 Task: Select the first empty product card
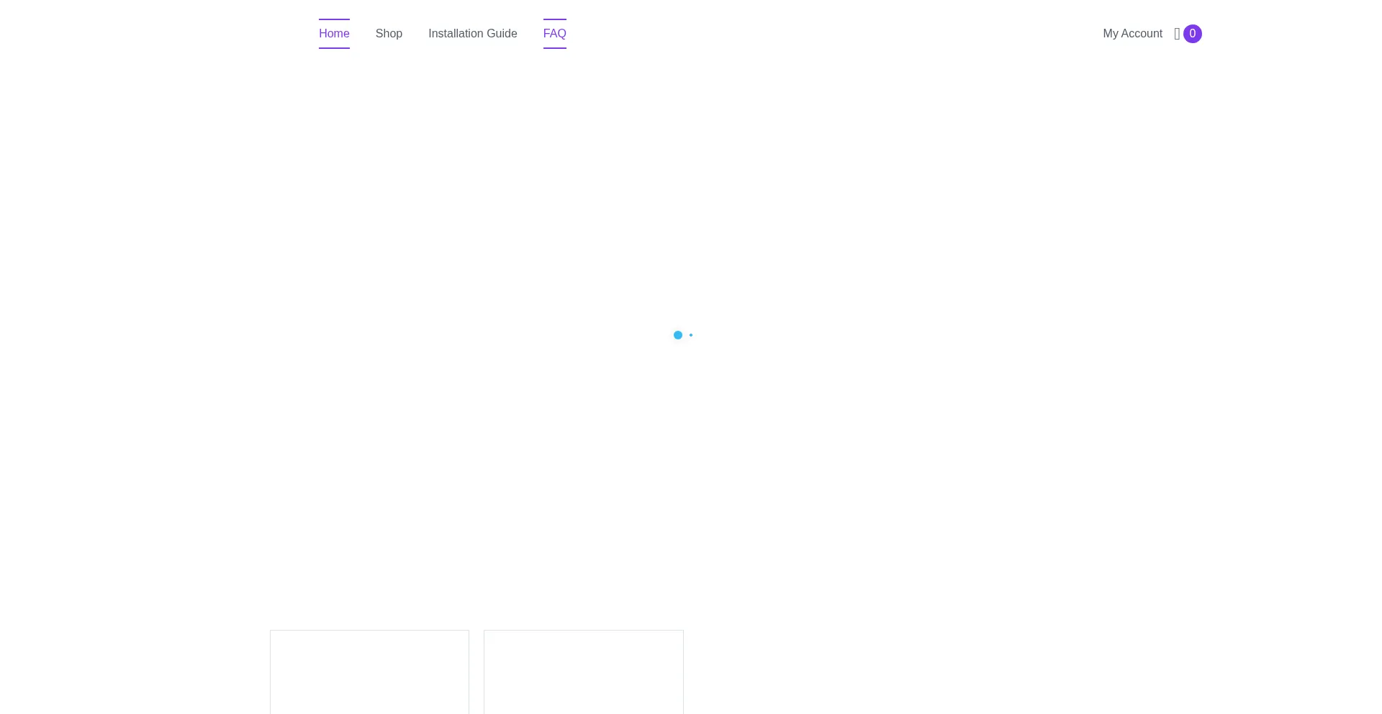point(369,672)
